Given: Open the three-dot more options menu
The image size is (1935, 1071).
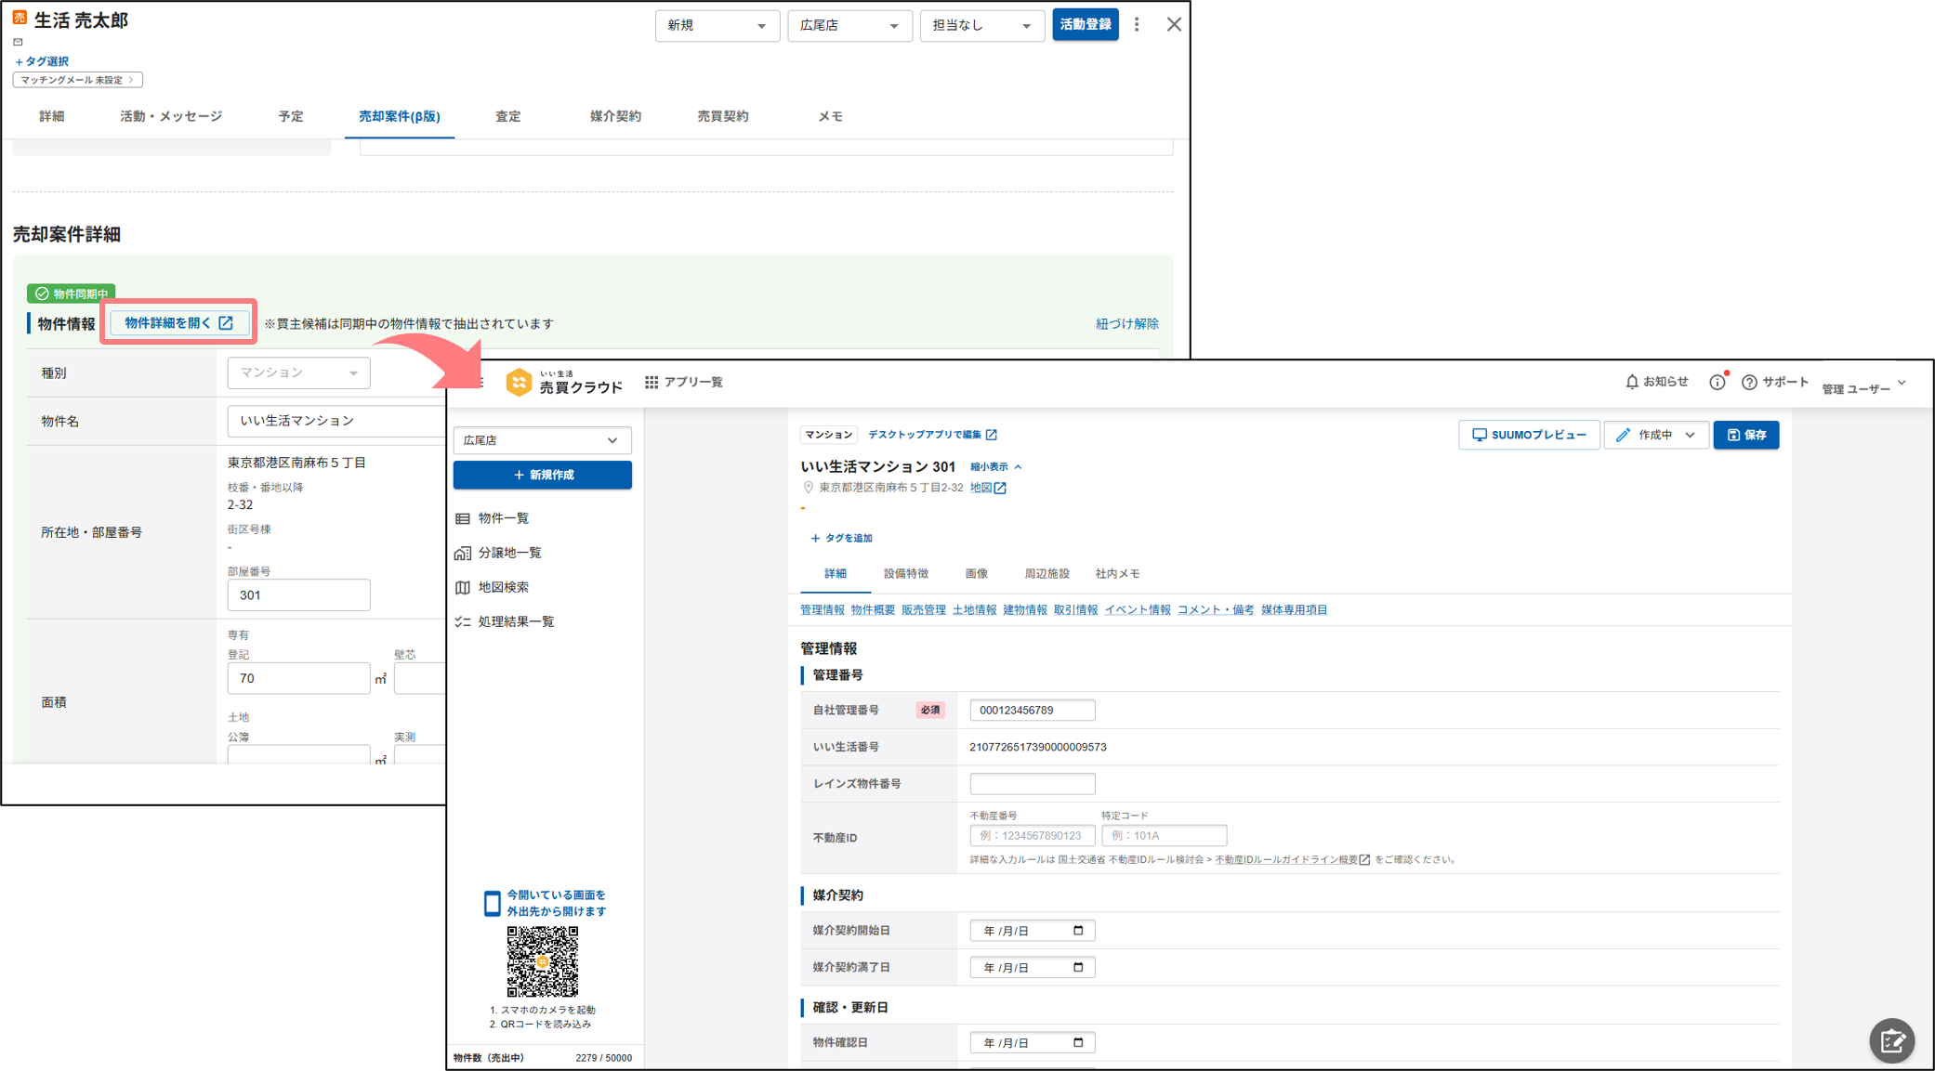Looking at the screenshot, I should coord(1137,25).
